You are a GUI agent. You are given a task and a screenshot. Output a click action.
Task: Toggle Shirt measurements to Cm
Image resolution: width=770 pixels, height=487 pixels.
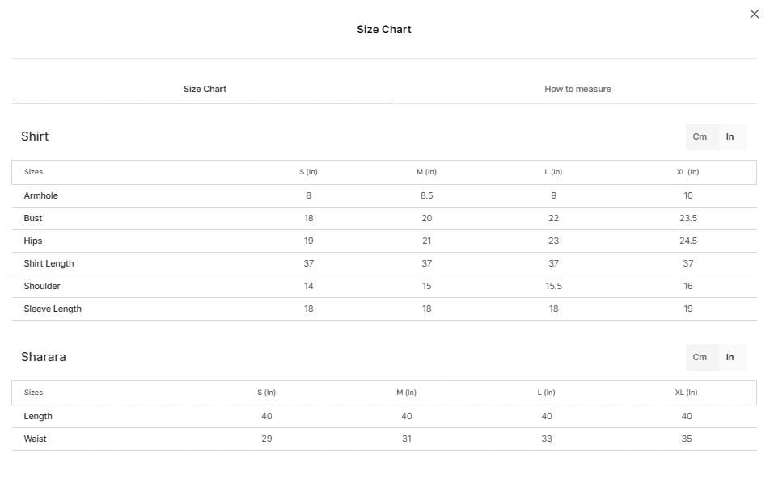pyautogui.click(x=700, y=136)
